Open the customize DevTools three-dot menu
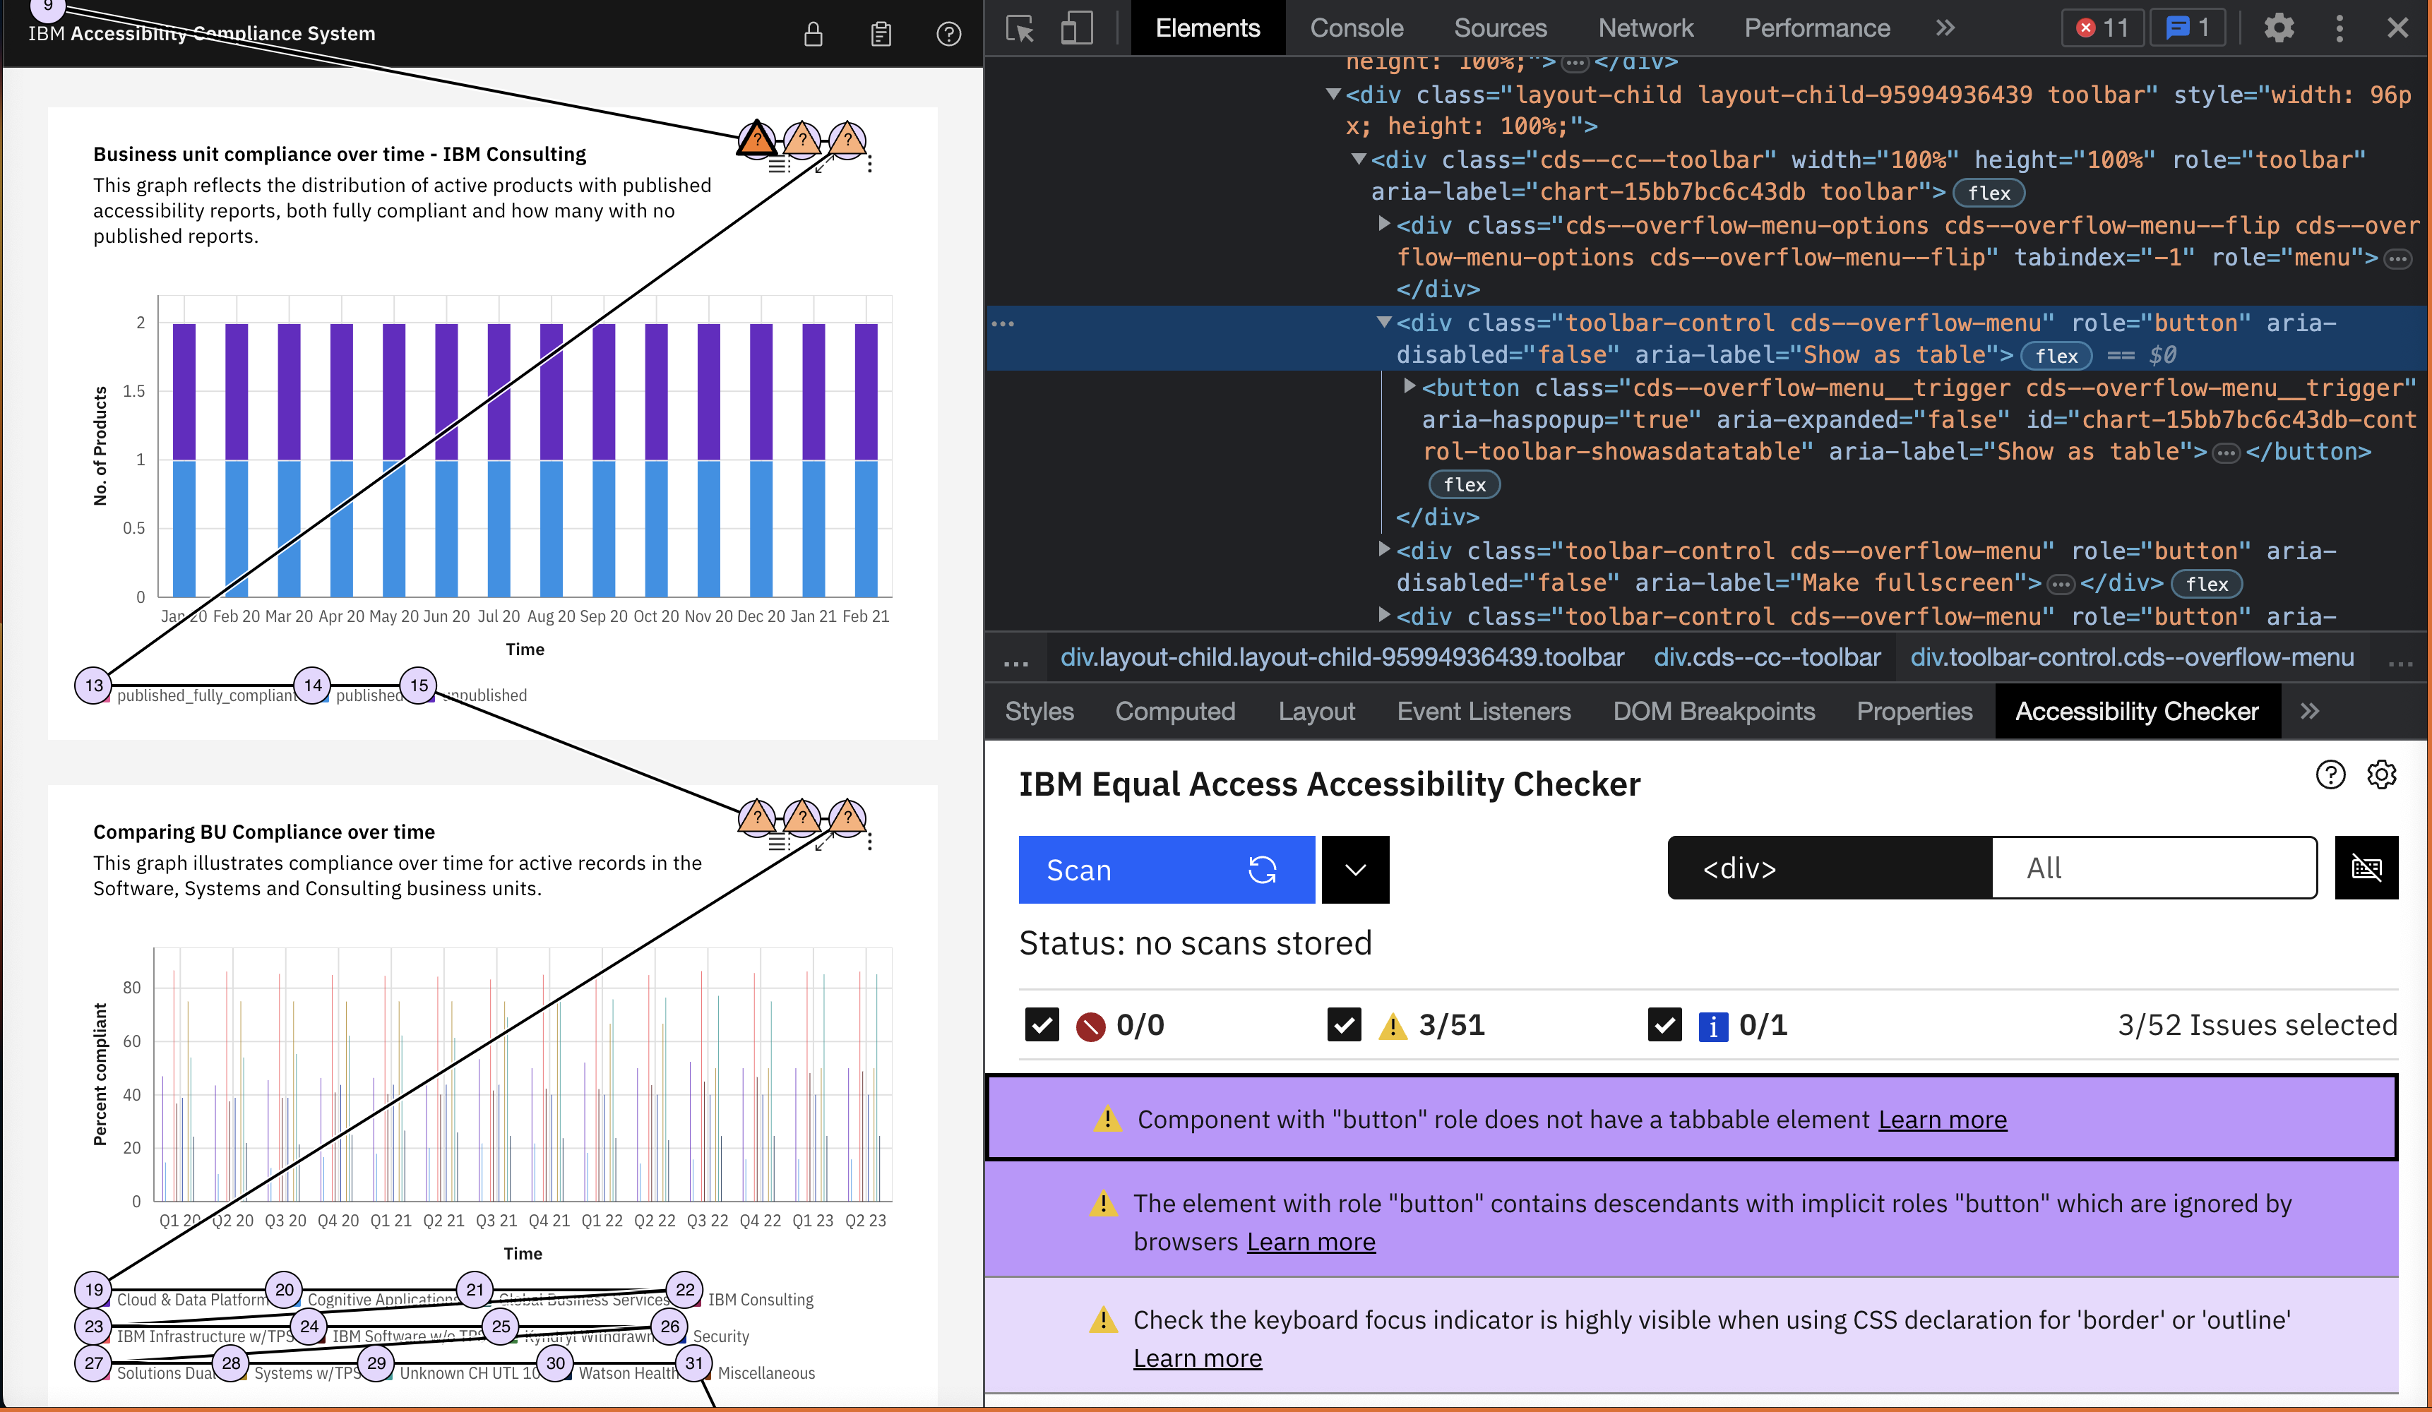The height and width of the screenshot is (1412, 2432). [2339, 28]
